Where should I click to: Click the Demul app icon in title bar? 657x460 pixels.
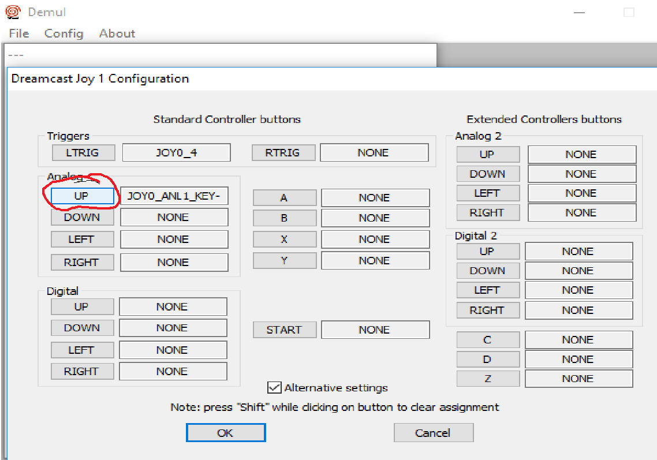click(13, 12)
